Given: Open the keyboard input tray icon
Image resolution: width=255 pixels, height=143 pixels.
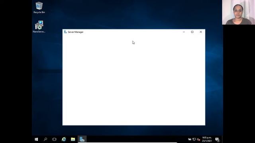Looking at the screenshot, I should coord(190,139).
